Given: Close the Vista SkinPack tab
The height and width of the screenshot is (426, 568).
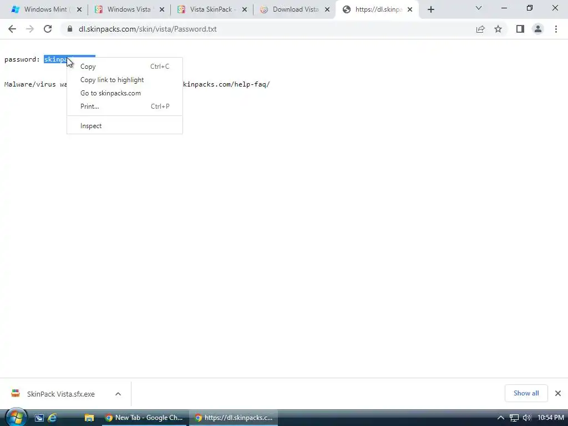Looking at the screenshot, I should pyautogui.click(x=245, y=10).
